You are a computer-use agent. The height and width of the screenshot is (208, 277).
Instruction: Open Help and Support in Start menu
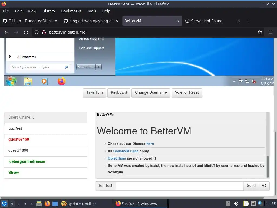point(91,48)
